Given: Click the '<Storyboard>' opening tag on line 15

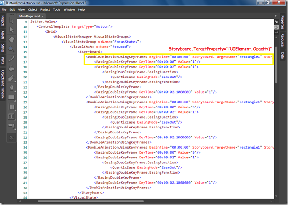Looking at the screenshot, I should pos(90,51).
